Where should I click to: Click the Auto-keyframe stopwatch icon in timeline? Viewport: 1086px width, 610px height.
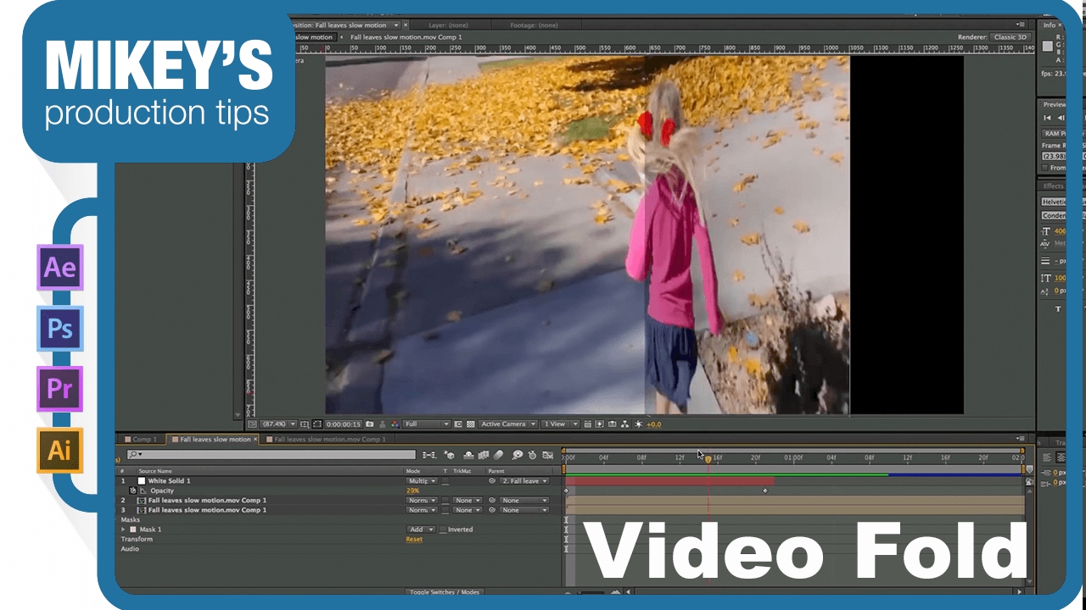pos(532,455)
